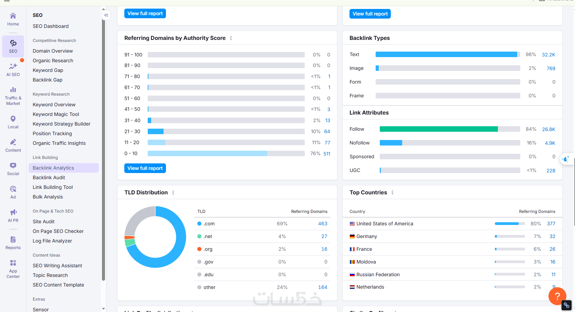The width and height of the screenshot is (575, 312).
Task: Open the orange help question-mark button
Action: tap(557, 296)
